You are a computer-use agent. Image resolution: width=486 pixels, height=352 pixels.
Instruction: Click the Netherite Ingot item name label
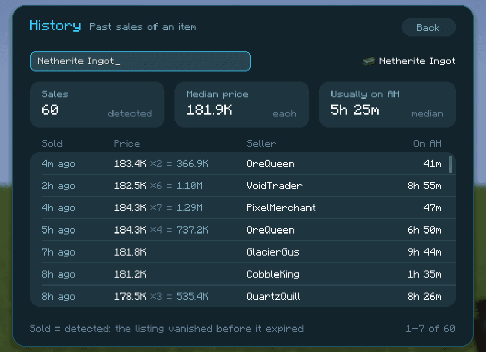pyautogui.click(x=417, y=61)
